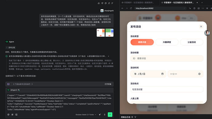The height and width of the screenshot is (119, 212).
Task: Click the assistant avatar at the dialog edge
Action: [207, 33]
